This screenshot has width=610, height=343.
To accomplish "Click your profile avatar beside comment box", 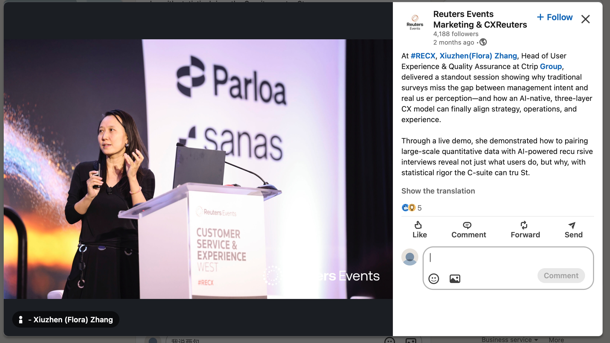I will [x=410, y=257].
